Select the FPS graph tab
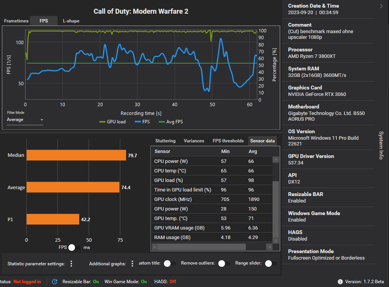 click(44, 21)
